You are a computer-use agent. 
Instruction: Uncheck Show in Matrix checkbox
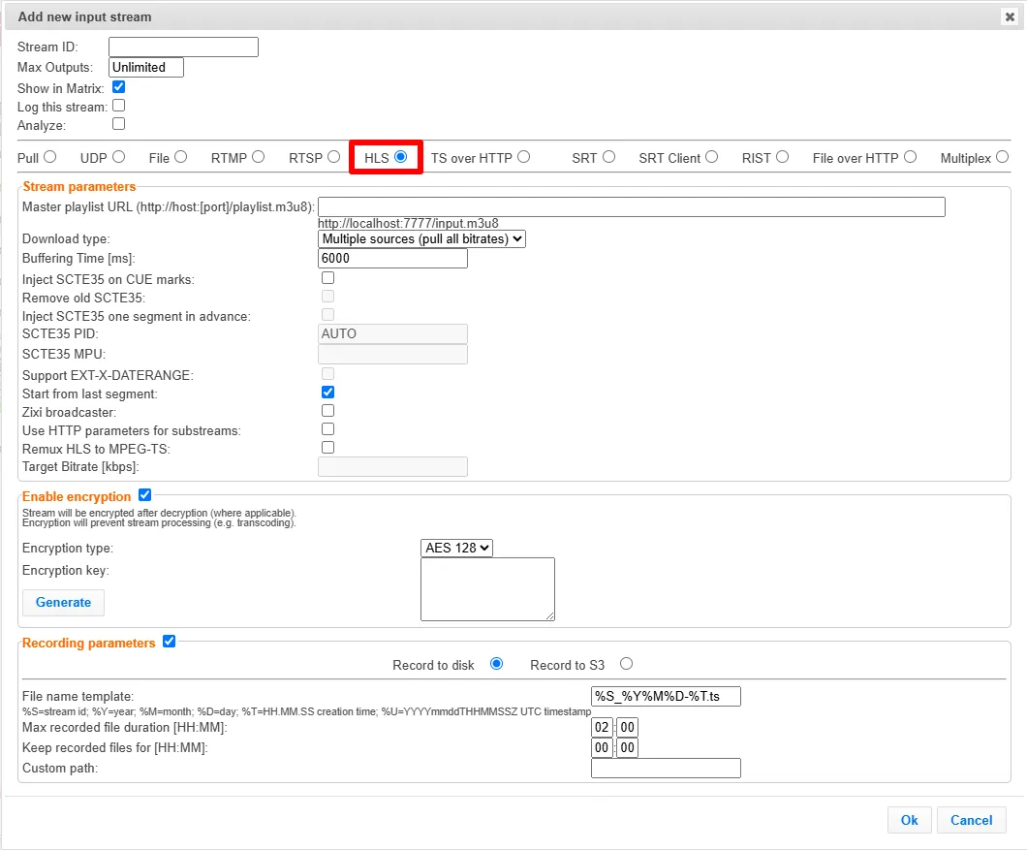tap(118, 87)
